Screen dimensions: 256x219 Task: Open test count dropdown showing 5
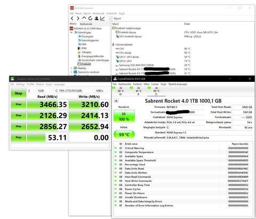31,90
